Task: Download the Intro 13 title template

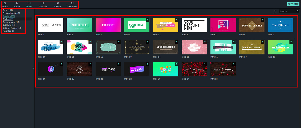Action: point(148,42)
